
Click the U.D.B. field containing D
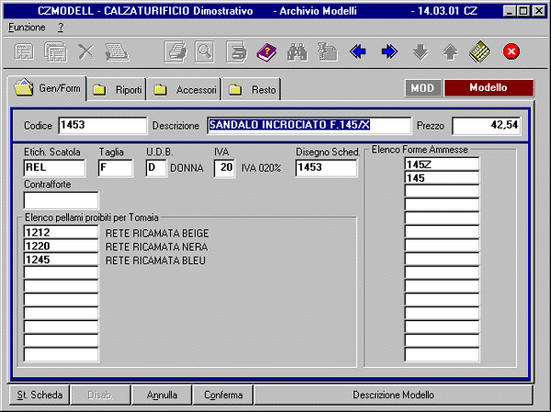click(x=156, y=168)
